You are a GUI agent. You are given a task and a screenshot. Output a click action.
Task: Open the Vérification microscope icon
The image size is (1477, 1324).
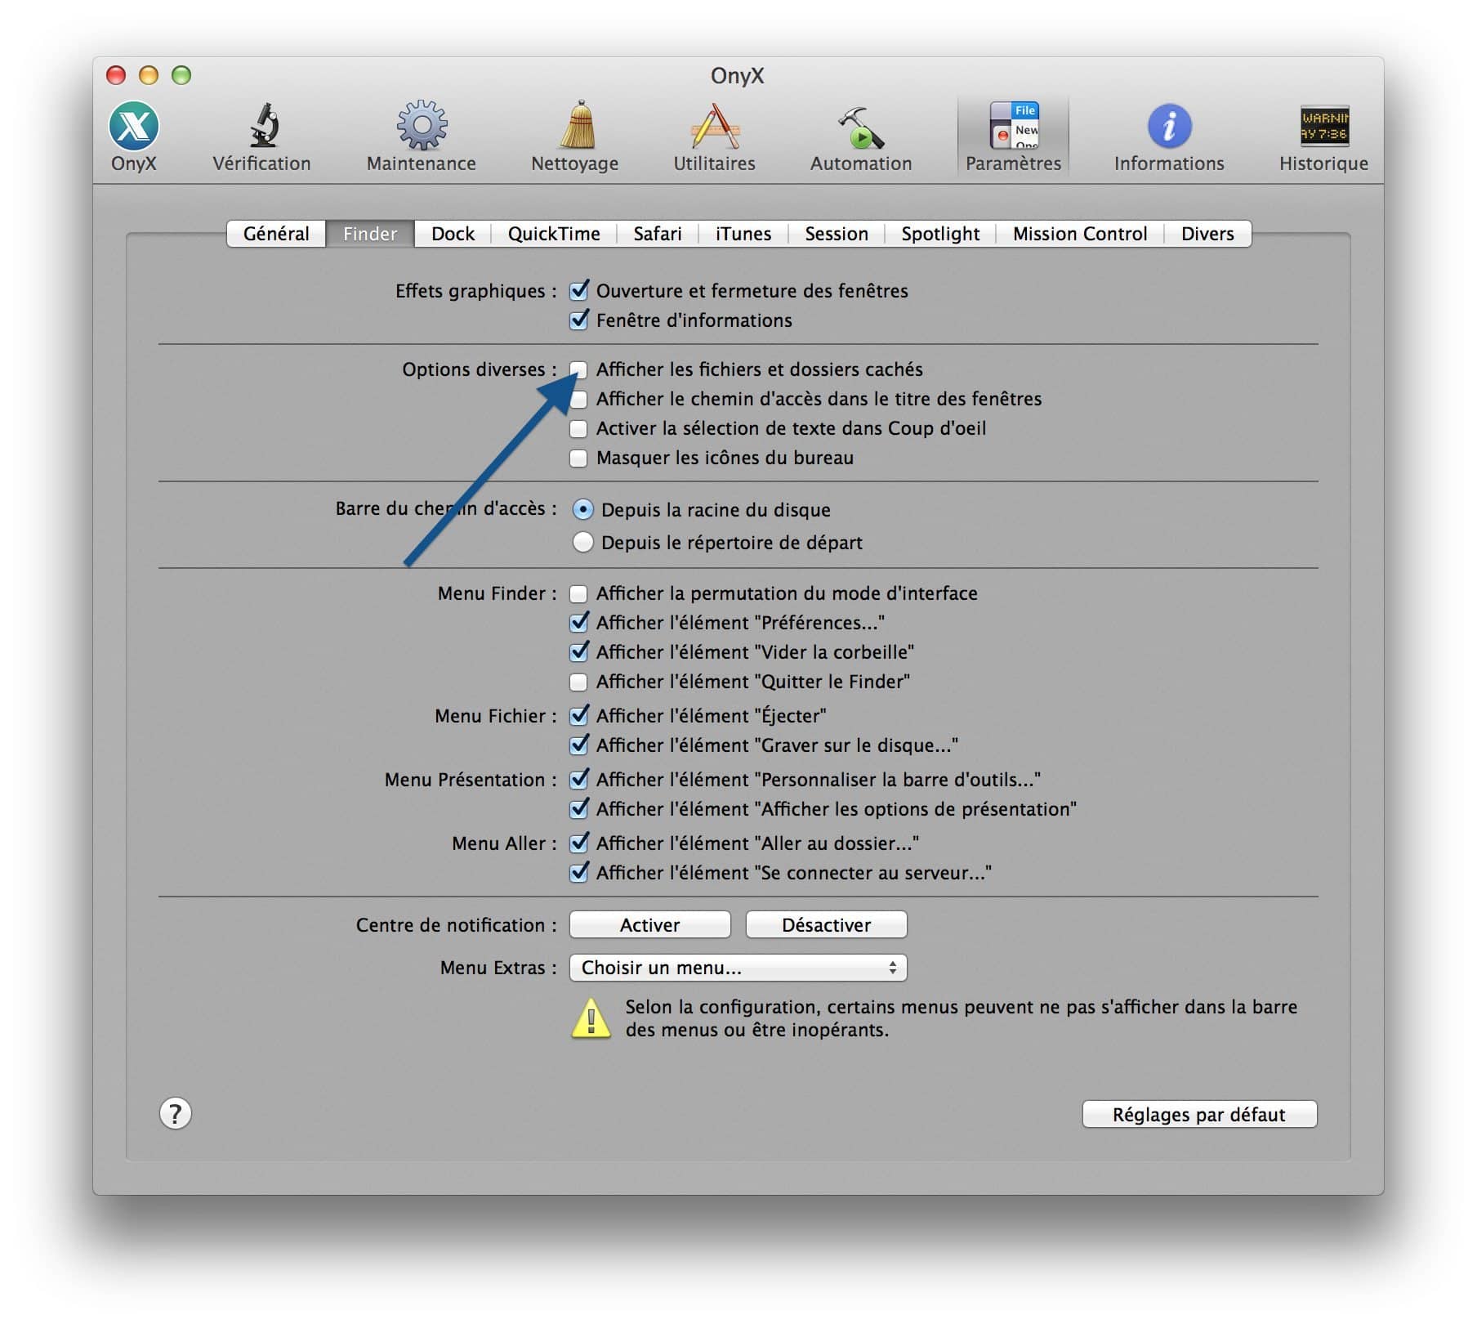point(261,136)
